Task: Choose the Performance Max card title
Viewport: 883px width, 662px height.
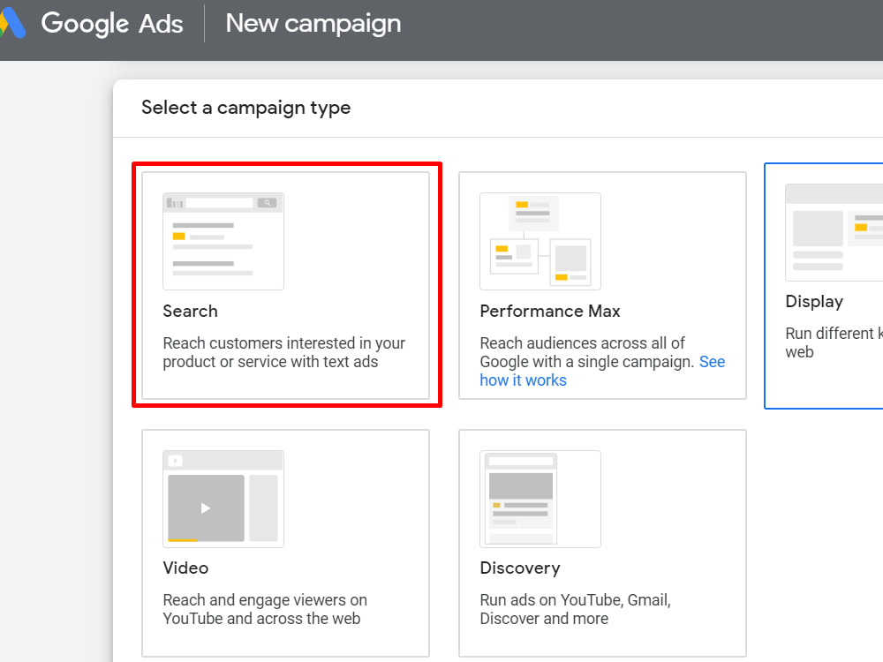Action: [550, 311]
